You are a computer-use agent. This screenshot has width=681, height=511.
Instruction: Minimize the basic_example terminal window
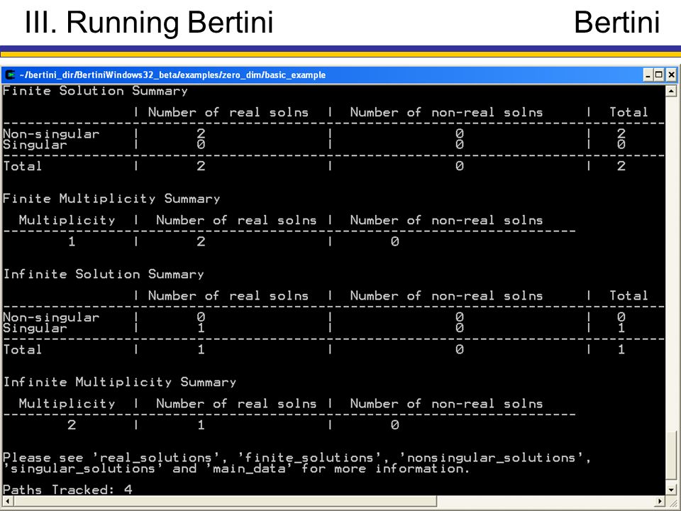(648, 75)
